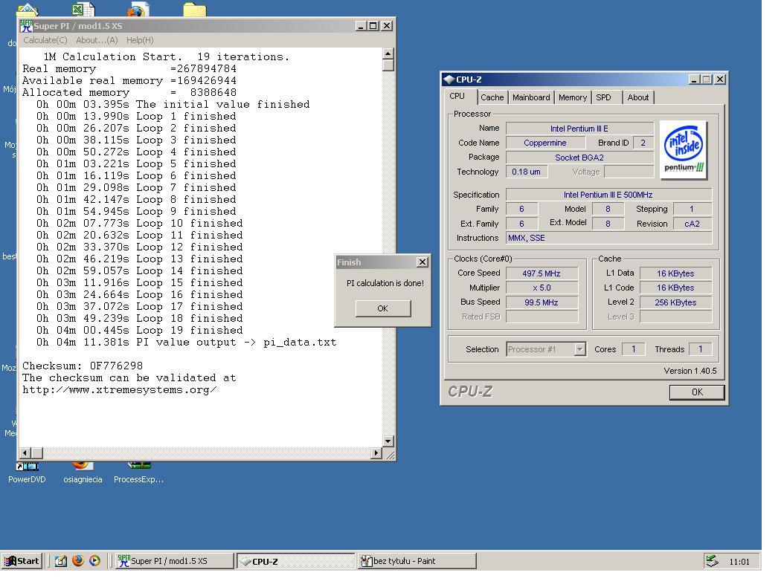The height and width of the screenshot is (587, 784).
Task: Click the Level 2 256 KBytes cache value
Action: (x=675, y=302)
